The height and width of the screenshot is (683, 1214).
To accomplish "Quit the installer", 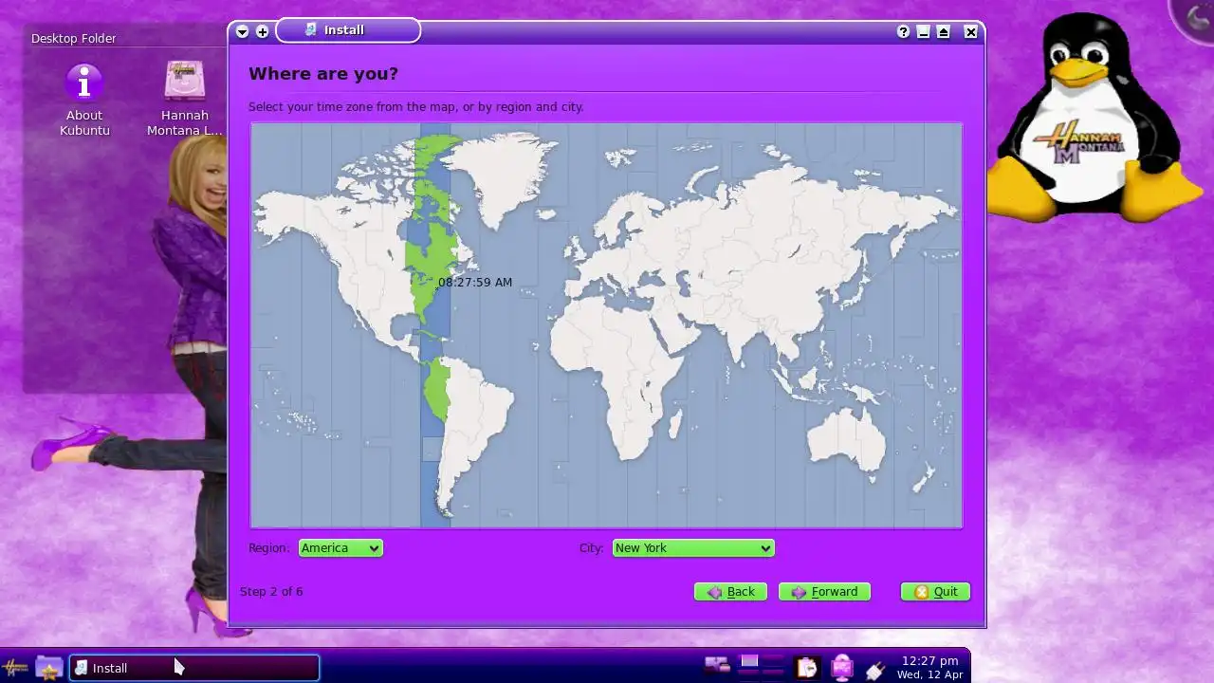I will [935, 592].
